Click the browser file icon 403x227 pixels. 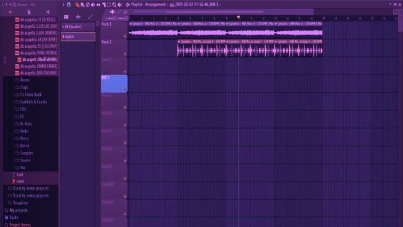click(29, 12)
